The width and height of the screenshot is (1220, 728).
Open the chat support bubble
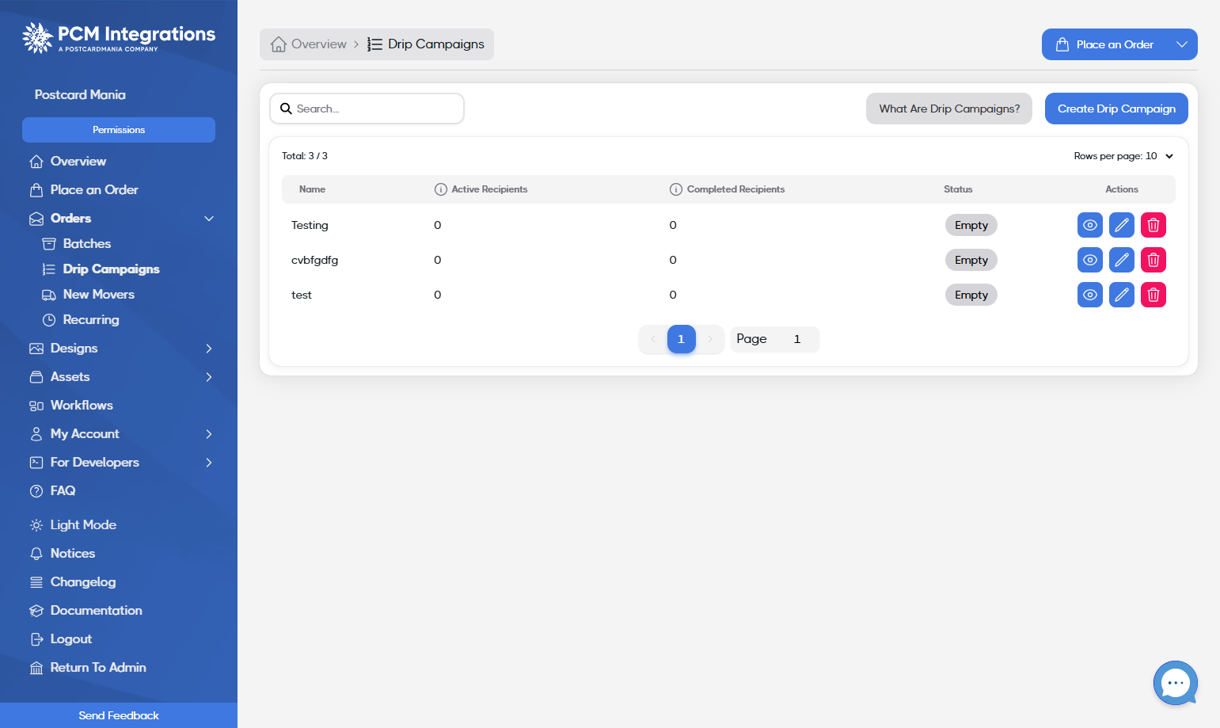point(1176,683)
